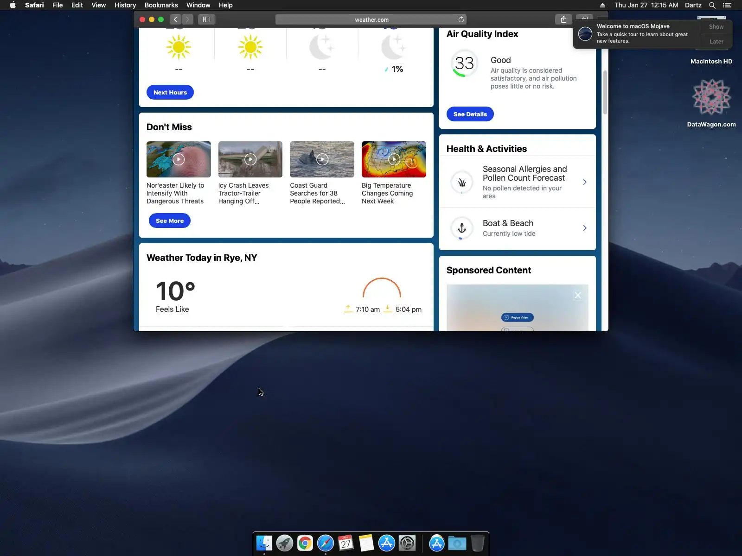This screenshot has height=556, width=742.
Task: Open Calendar from the Dock
Action: point(346,543)
